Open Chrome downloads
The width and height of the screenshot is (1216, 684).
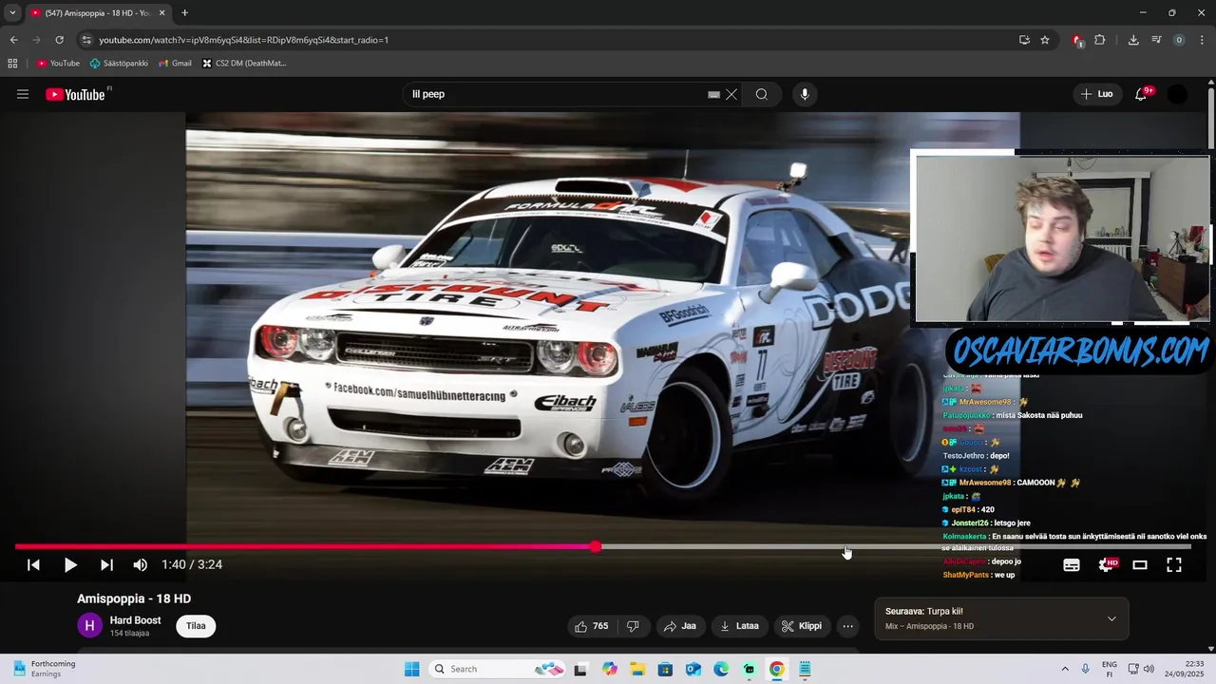[1133, 40]
